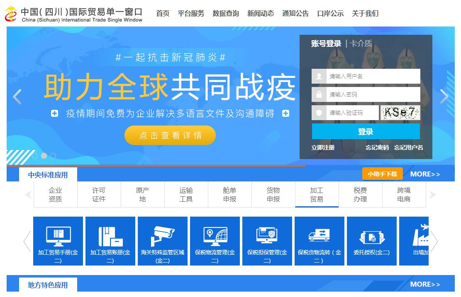Click the 海关特殊监管区域 camera icon

pos(163,236)
